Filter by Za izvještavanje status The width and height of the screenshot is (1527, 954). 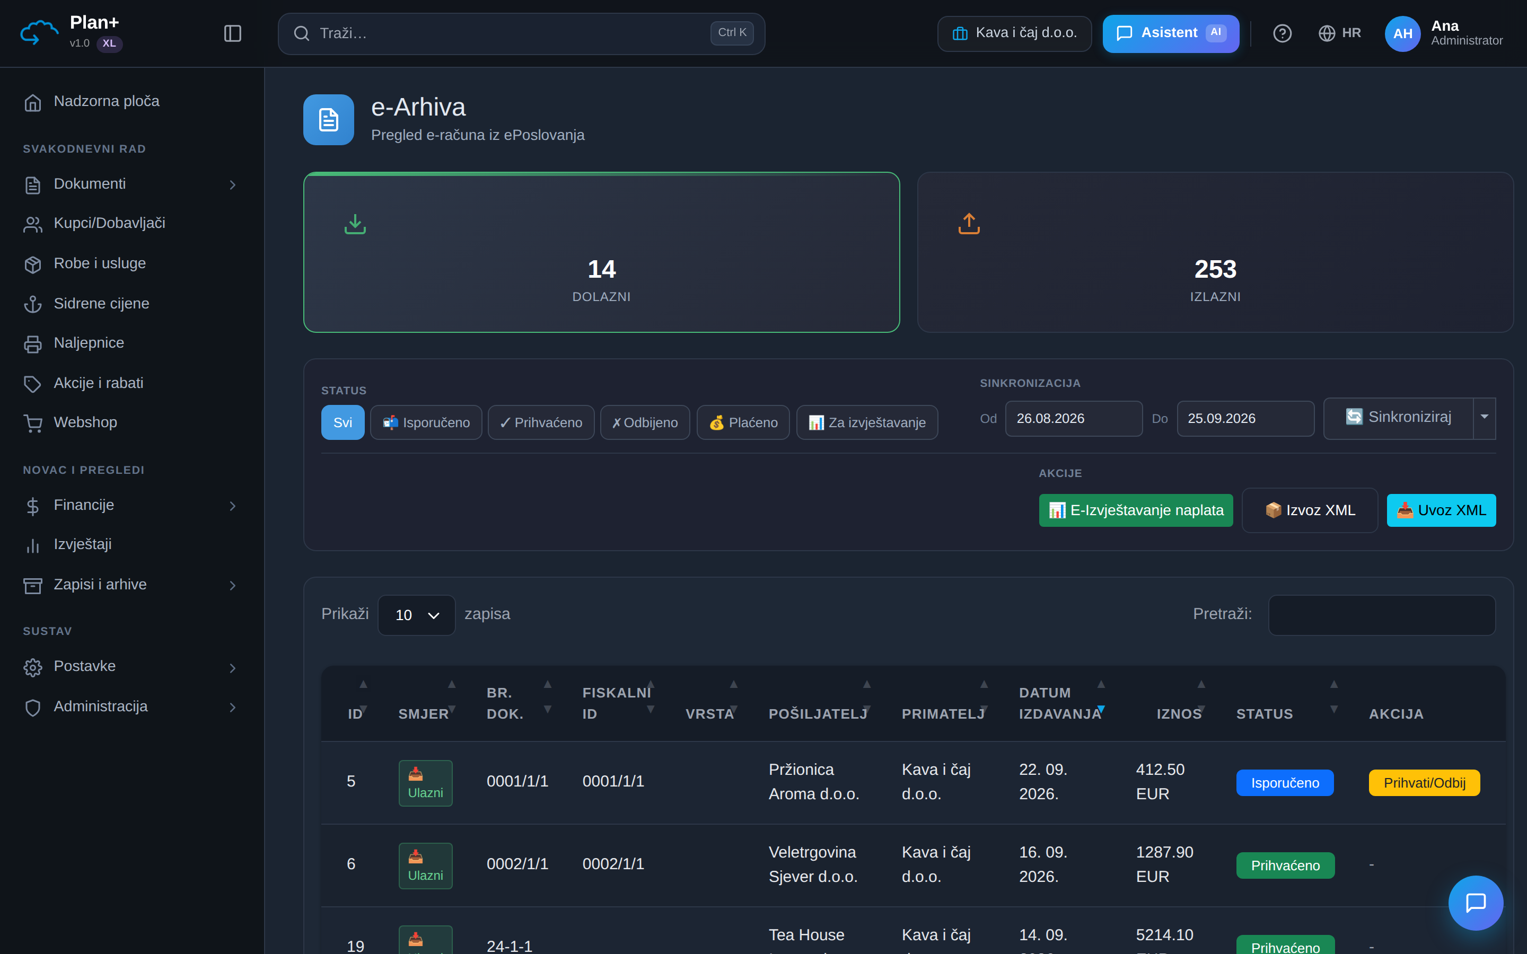[x=867, y=422]
